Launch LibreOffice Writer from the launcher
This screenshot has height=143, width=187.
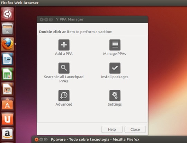[7, 59]
